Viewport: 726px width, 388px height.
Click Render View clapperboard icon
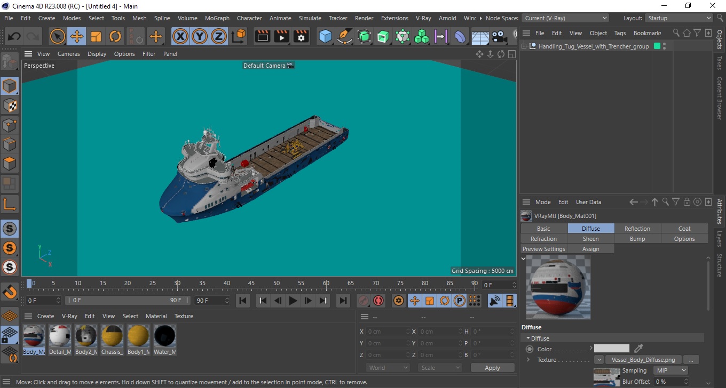(263, 37)
